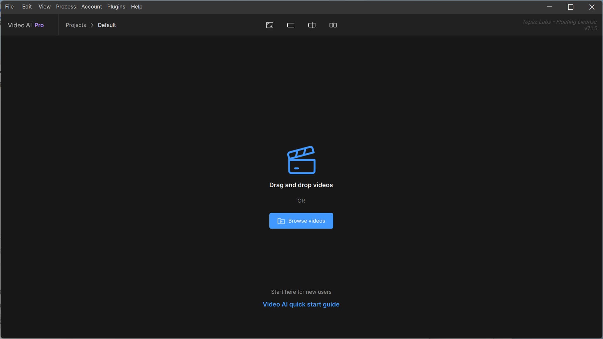Click the fullscreen preview icon
Screen dimensions: 603x339
point(269,25)
